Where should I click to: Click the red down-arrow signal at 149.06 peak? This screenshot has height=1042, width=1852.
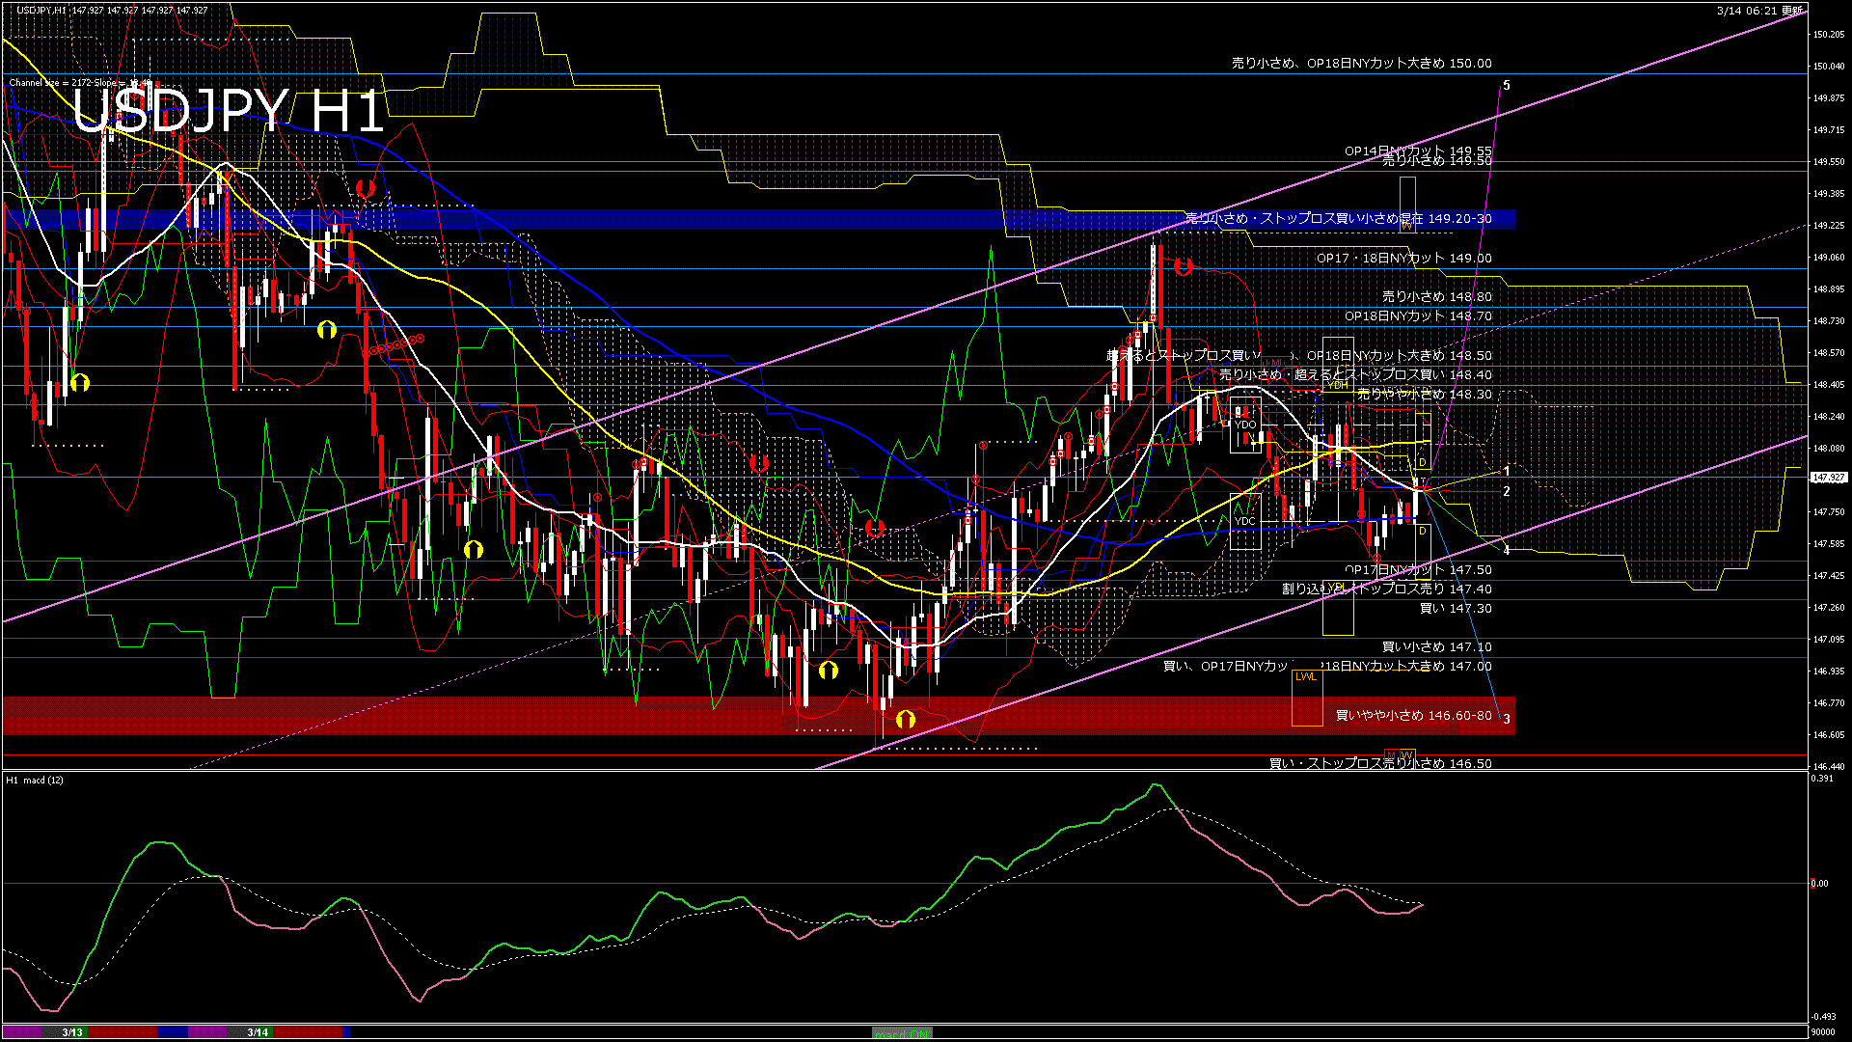click(x=1184, y=266)
